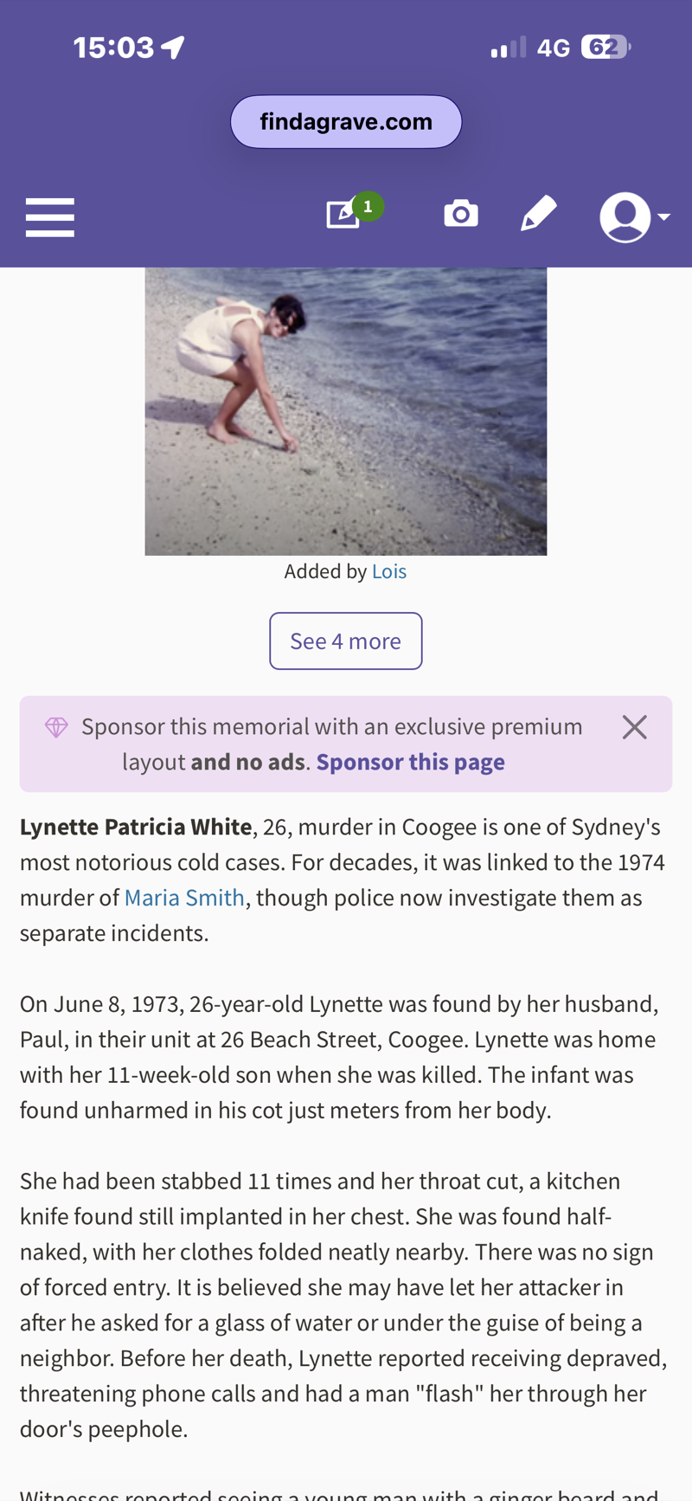Click the Sponsor this page link
Screen dimensions: 692x1501
410,760
